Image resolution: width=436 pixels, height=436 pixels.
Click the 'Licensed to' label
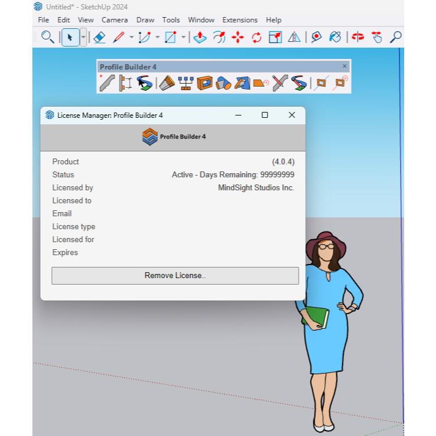[x=72, y=201]
